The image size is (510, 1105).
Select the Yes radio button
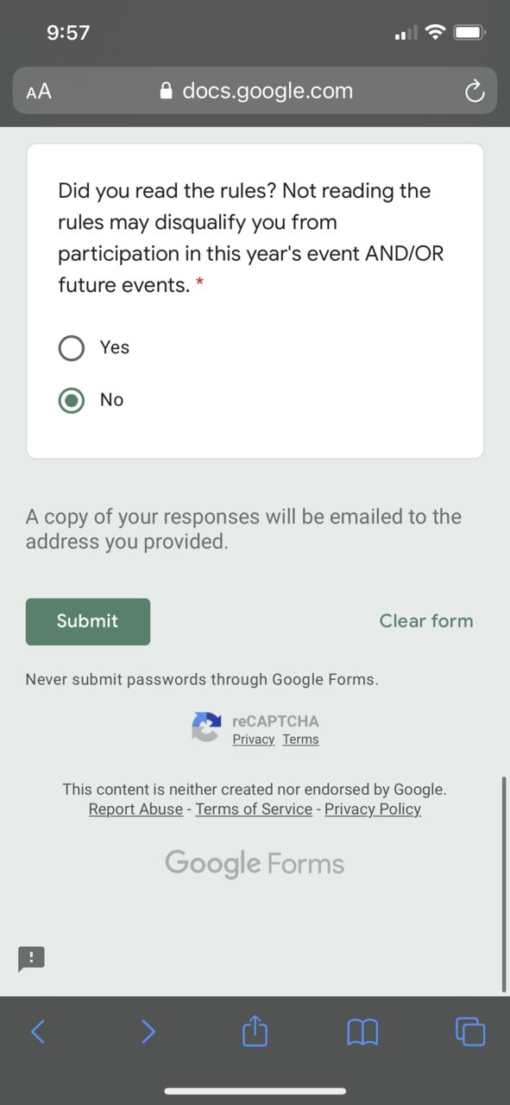(72, 347)
